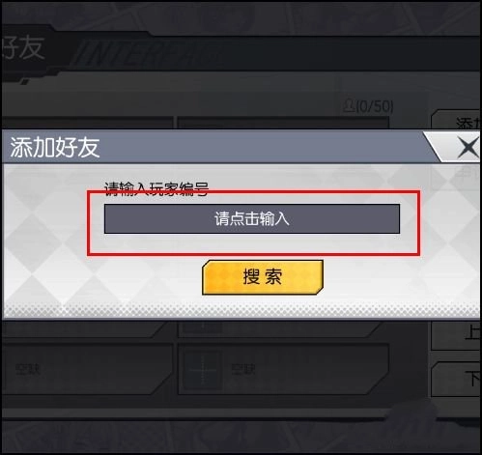Click the friend count person silhouette icon
This screenshot has width=482, height=455.
point(350,106)
